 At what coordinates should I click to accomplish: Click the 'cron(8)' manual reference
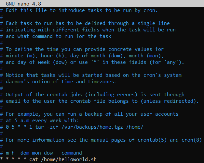pyautogui.click(x=193, y=140)
